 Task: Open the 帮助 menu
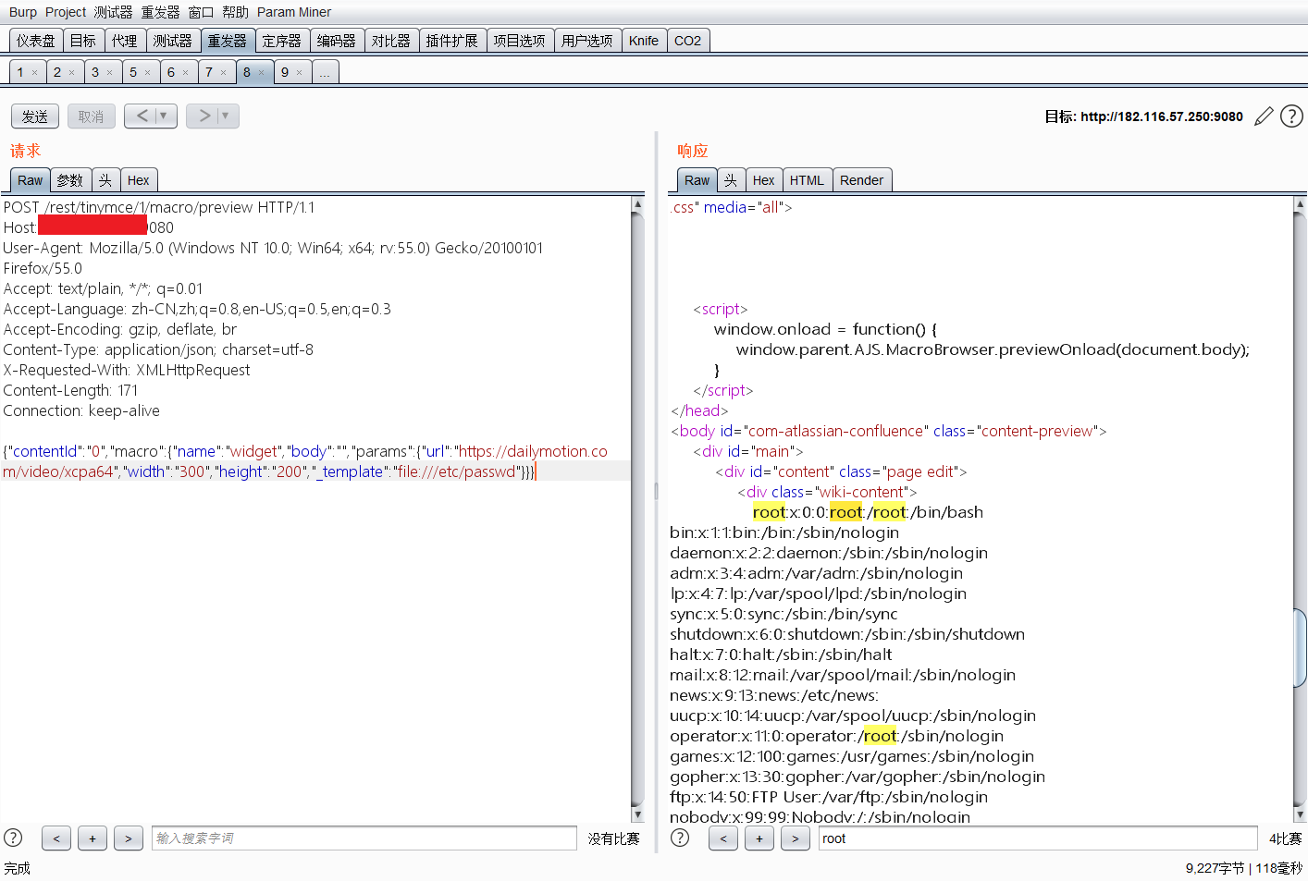point(235,12)
